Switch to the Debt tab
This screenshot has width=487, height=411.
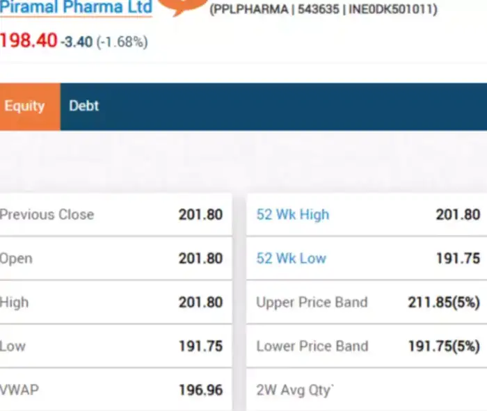(84, 106)
